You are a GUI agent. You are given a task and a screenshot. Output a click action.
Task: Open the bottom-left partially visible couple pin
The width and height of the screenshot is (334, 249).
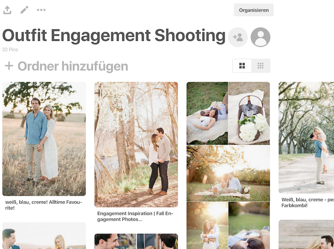[x=44, y=237]
